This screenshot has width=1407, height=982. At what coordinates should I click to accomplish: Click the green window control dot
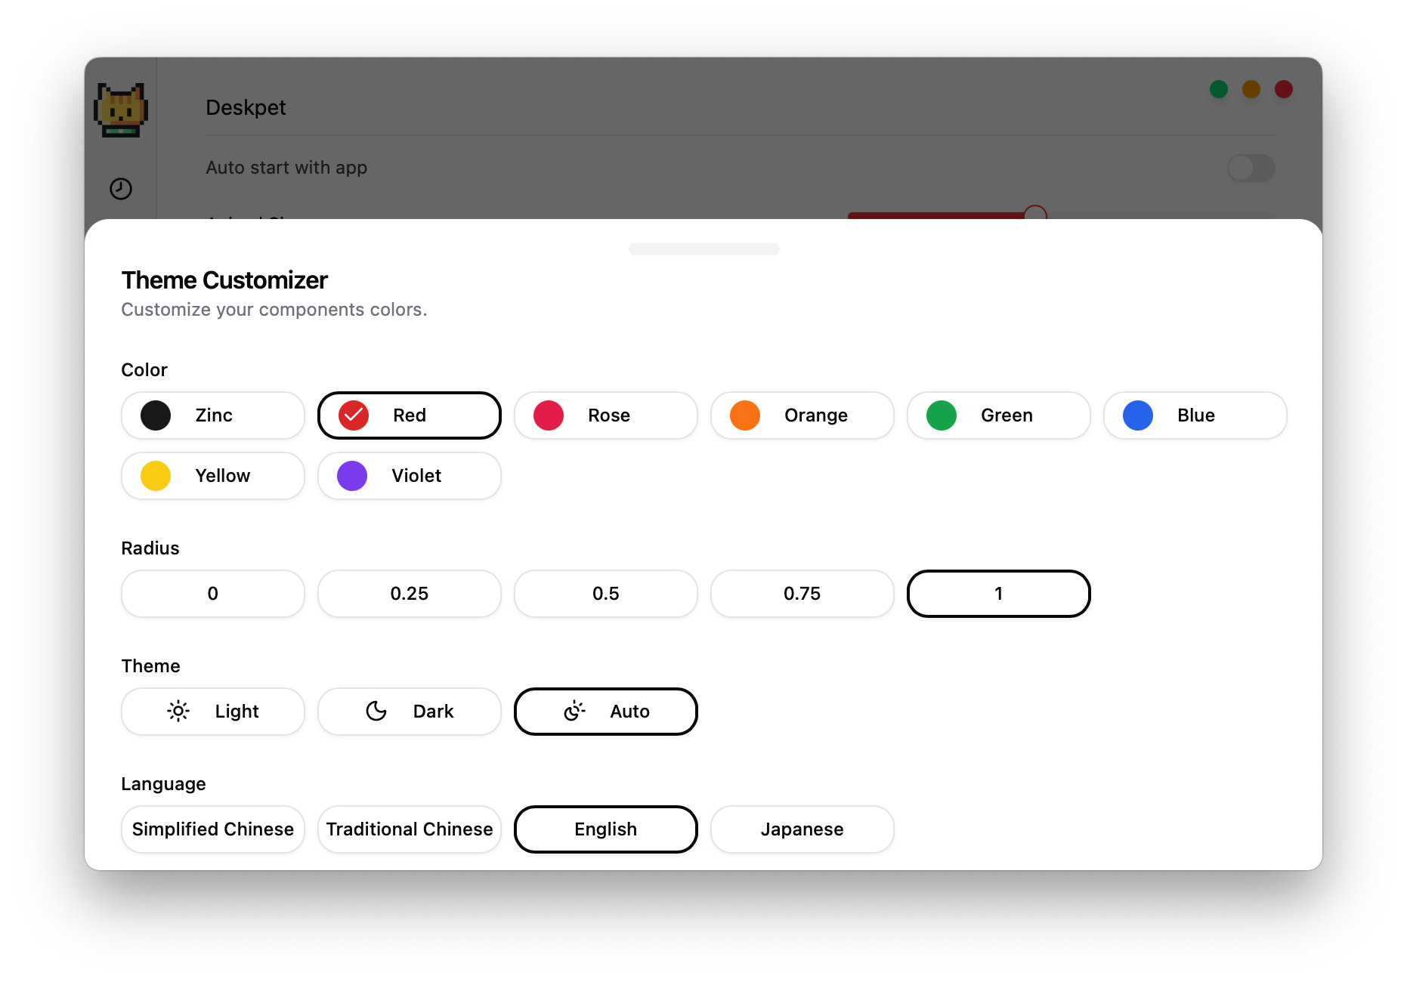click(x=1219, y=89)
